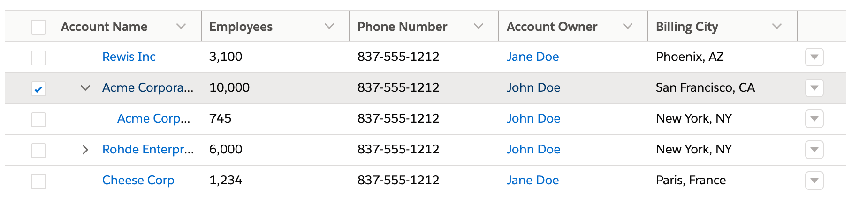
Task: Open the nested Acme Corp child account
Action: point(154,119)
